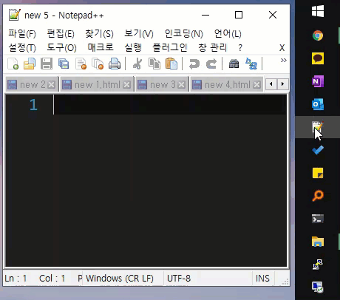Open the 인코딩(N) menu
Screen dimensions: 340x300
pyautogui.click(x=184, y=34)
